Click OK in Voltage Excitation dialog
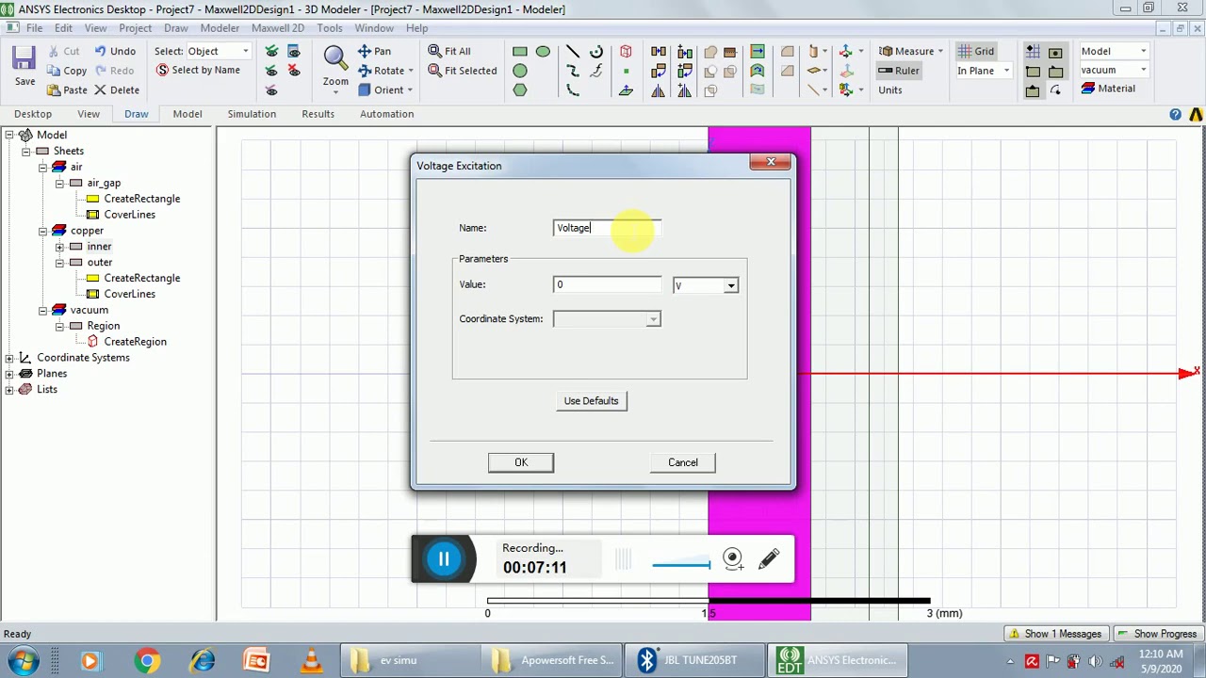Screen dimensions: 1206x678 [x=521, y=462]
